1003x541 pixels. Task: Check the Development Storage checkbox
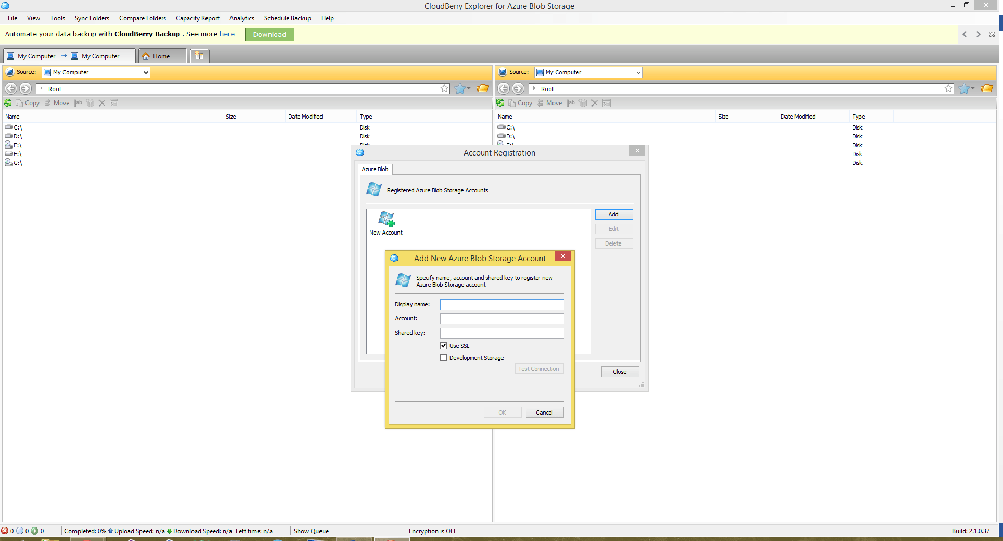pos(444,358)
